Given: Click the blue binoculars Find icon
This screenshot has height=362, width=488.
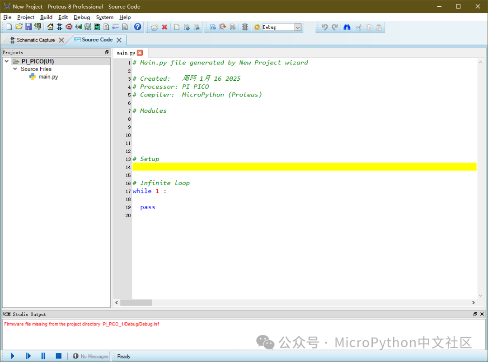Looking at the screenshot, I should 347,27.
